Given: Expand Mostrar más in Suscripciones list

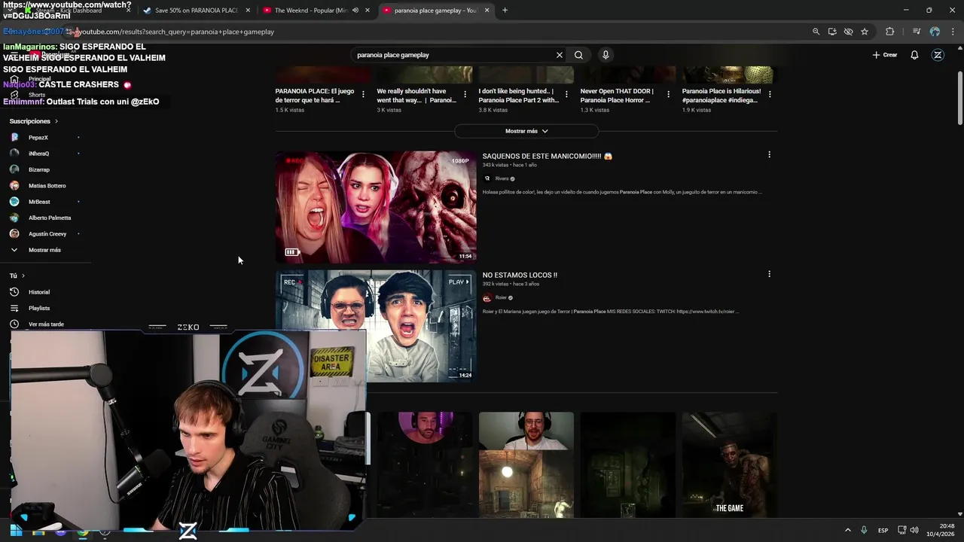Looking at the screenshot, I should [45, 250].
